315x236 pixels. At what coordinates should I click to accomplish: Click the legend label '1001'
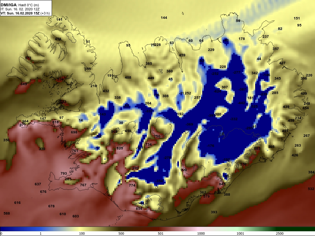[x=240, y=233]
